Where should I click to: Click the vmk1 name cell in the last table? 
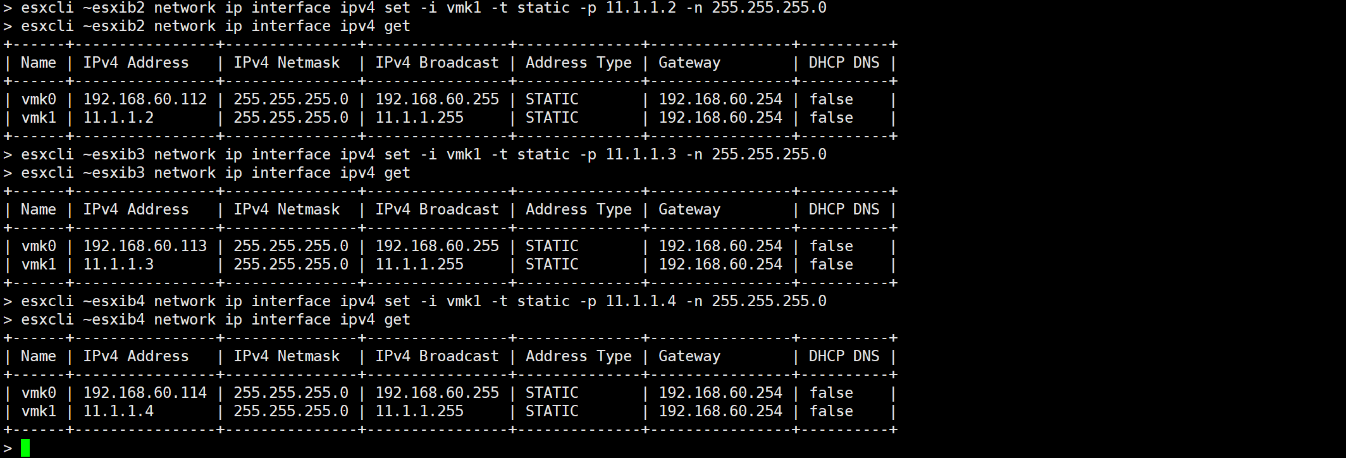[39, 411]
